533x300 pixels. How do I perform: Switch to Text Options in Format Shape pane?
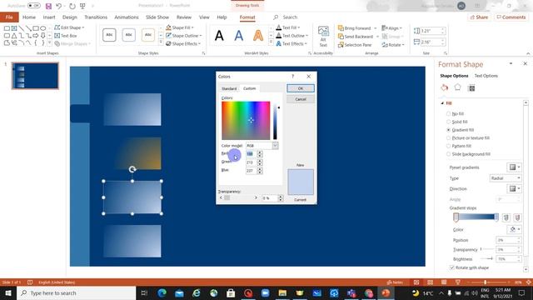[486, 76]
